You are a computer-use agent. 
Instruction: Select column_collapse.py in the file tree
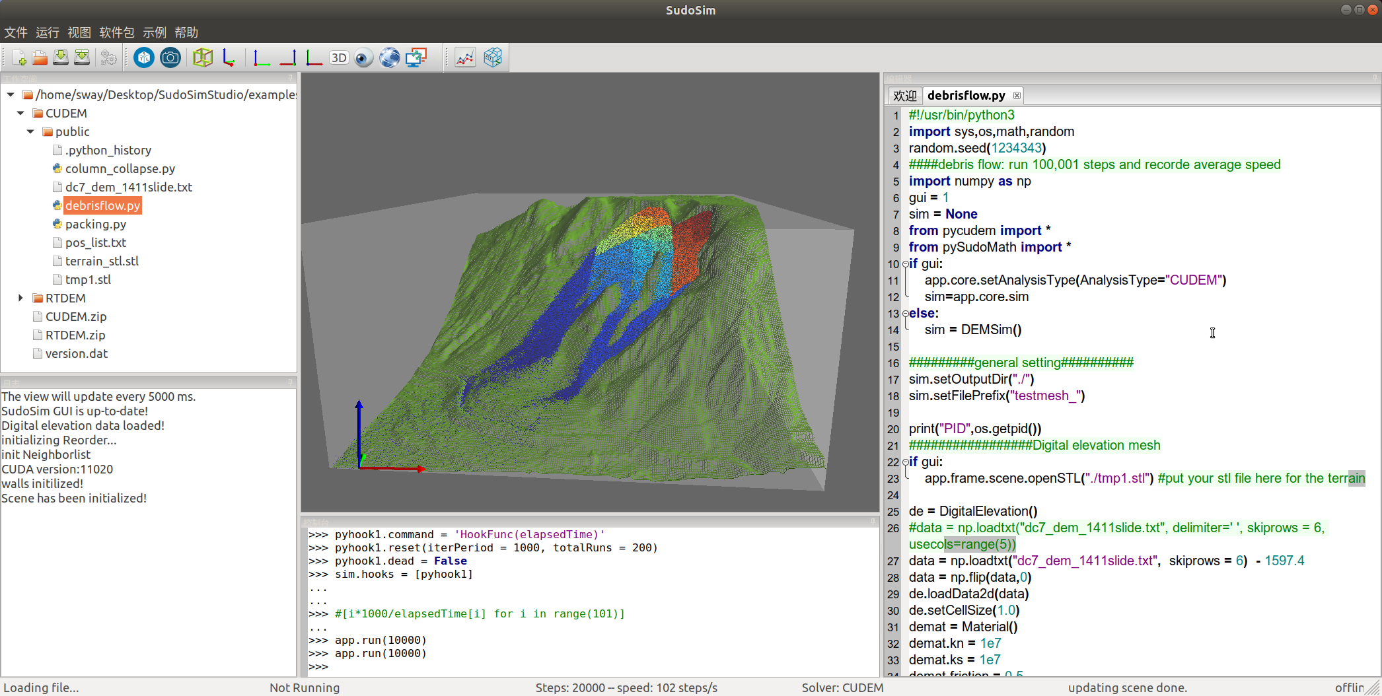point(120,169)
